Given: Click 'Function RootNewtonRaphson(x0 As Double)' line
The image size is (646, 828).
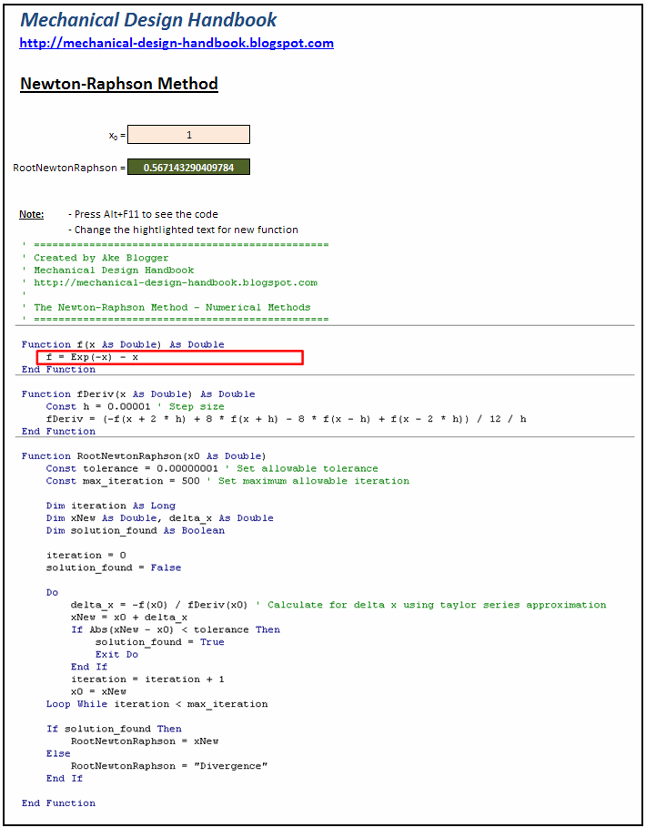Looking at the screenshot, I should [144, 455].
